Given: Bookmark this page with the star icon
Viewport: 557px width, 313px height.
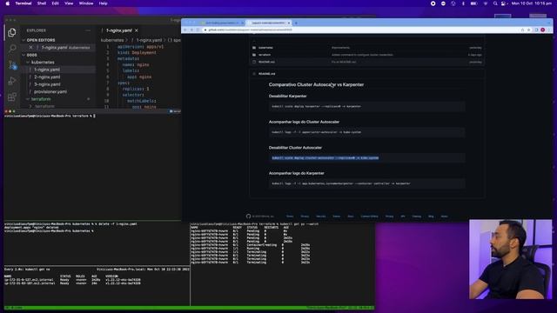Looking at the screenshot, I should tap(528, 30).
